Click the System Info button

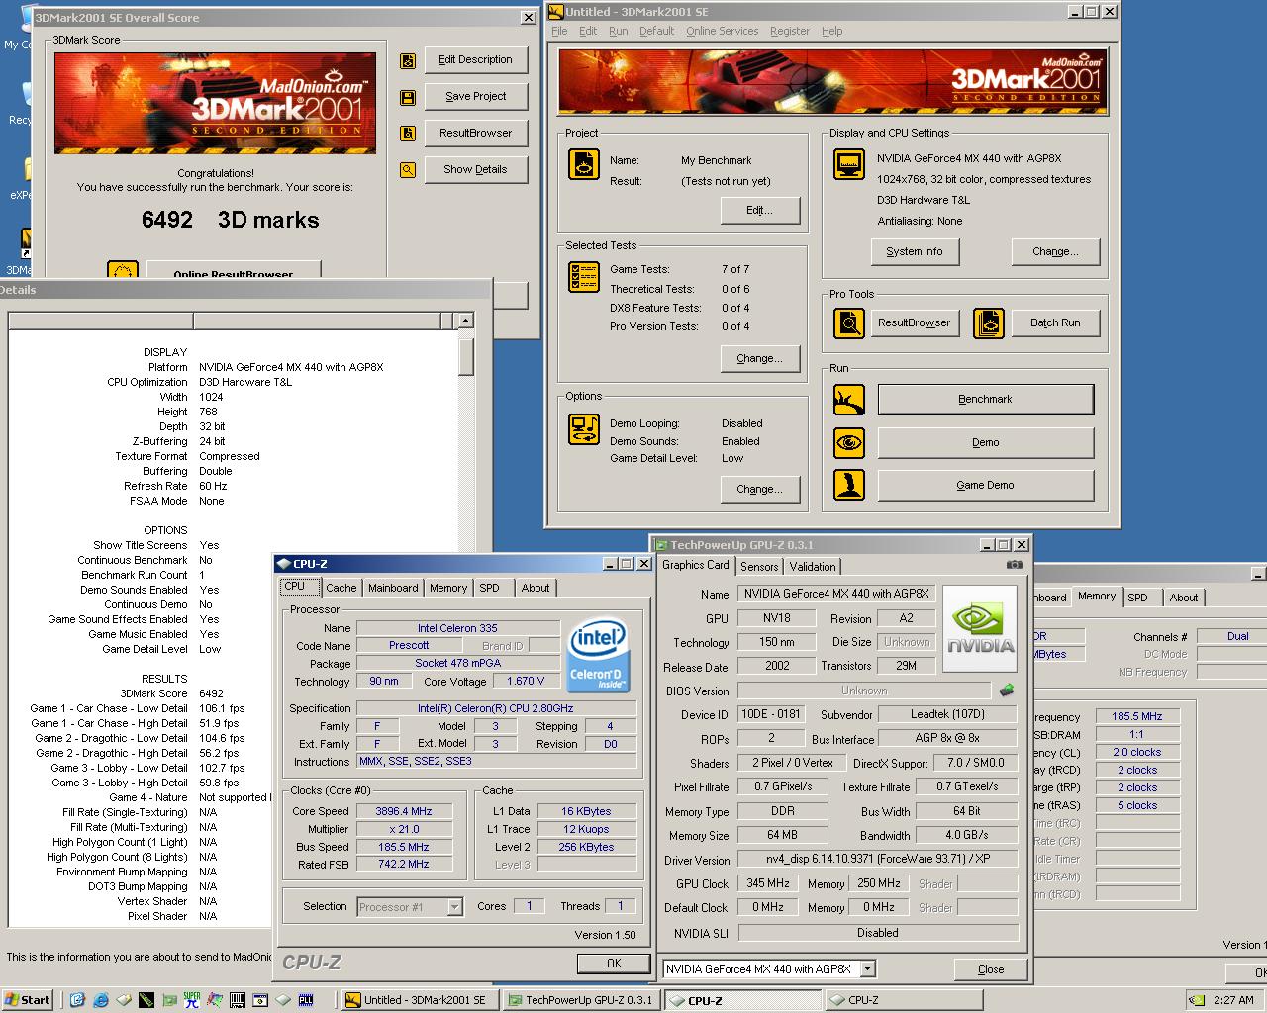click(x=915, y=252)
